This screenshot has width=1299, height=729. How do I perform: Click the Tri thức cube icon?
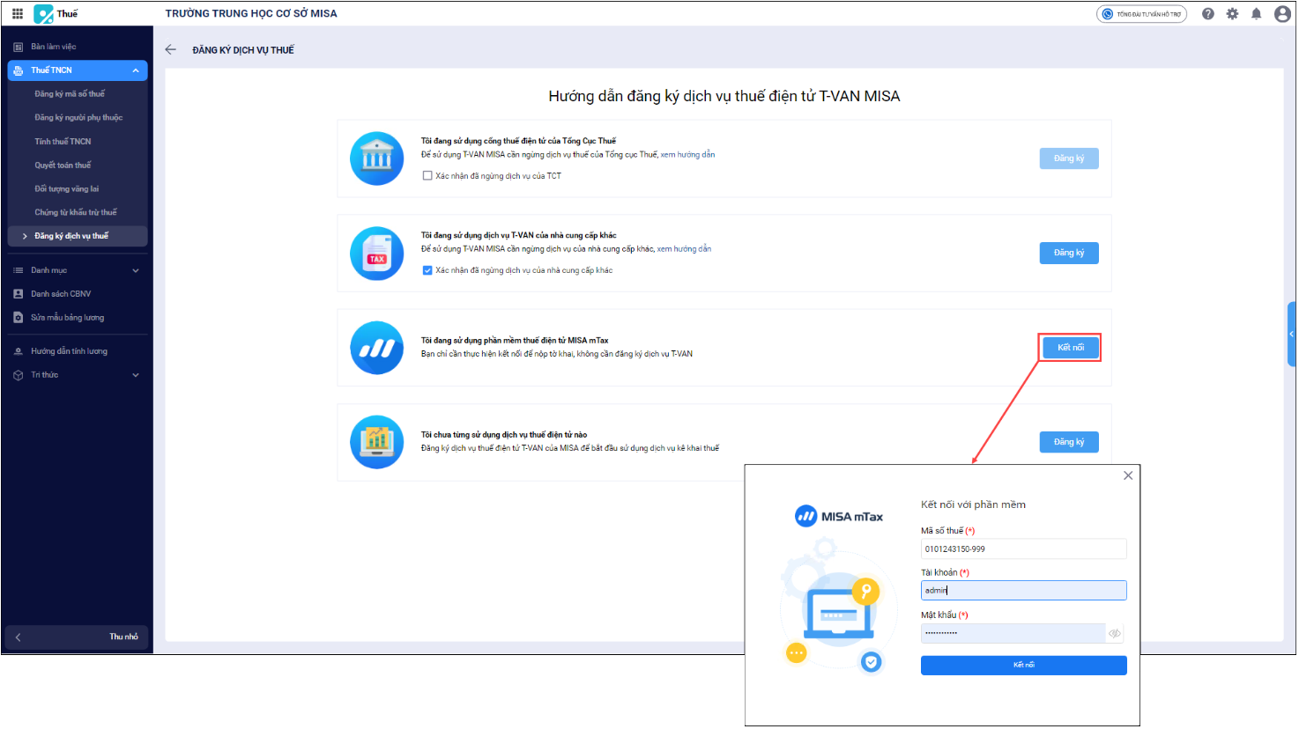click(x=19, y=375)
